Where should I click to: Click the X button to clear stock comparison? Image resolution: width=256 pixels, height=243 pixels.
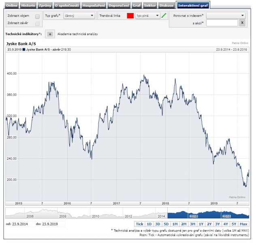coord(242,23)
